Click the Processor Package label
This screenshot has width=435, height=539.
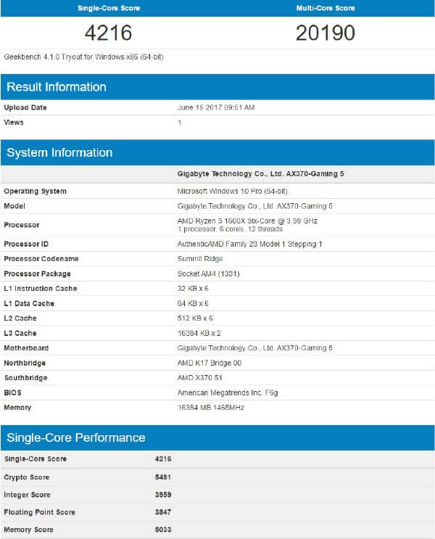point(37,274)
